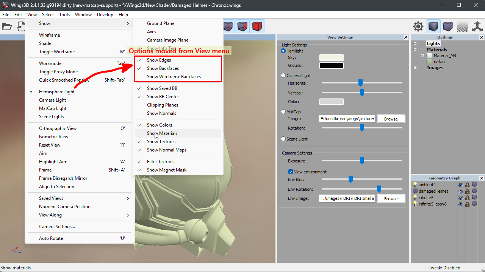Open the View Along submenu

coord(80,215)
